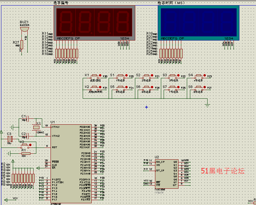Click the ST_CP pin label on U2

click(x=160, y=170)
